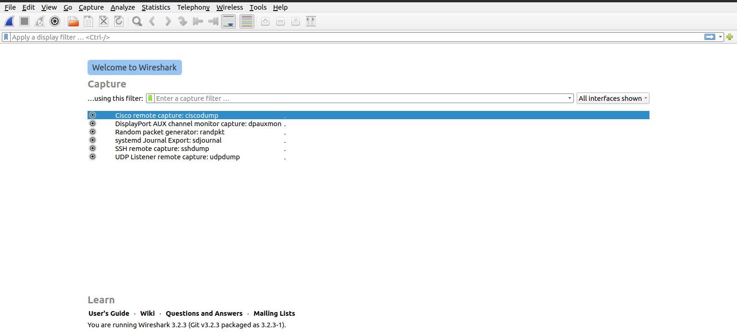Start capturing packets with the shark fin icon
Image resolution: width=737 pixels, height=336 pixels.
9,21
